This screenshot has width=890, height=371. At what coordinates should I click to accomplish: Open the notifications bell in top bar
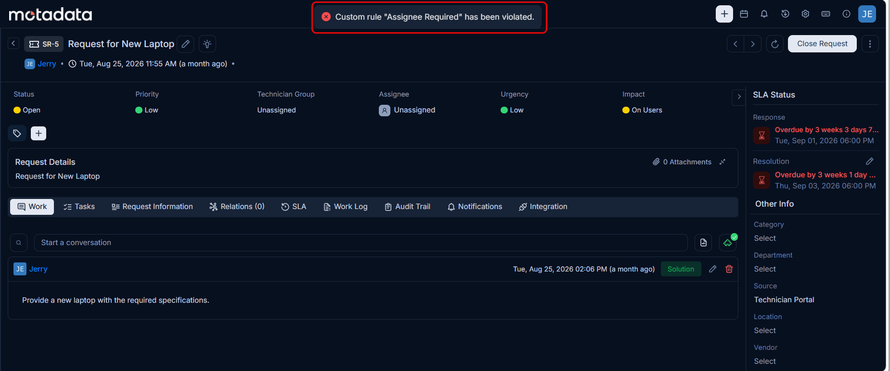(764, 14)
